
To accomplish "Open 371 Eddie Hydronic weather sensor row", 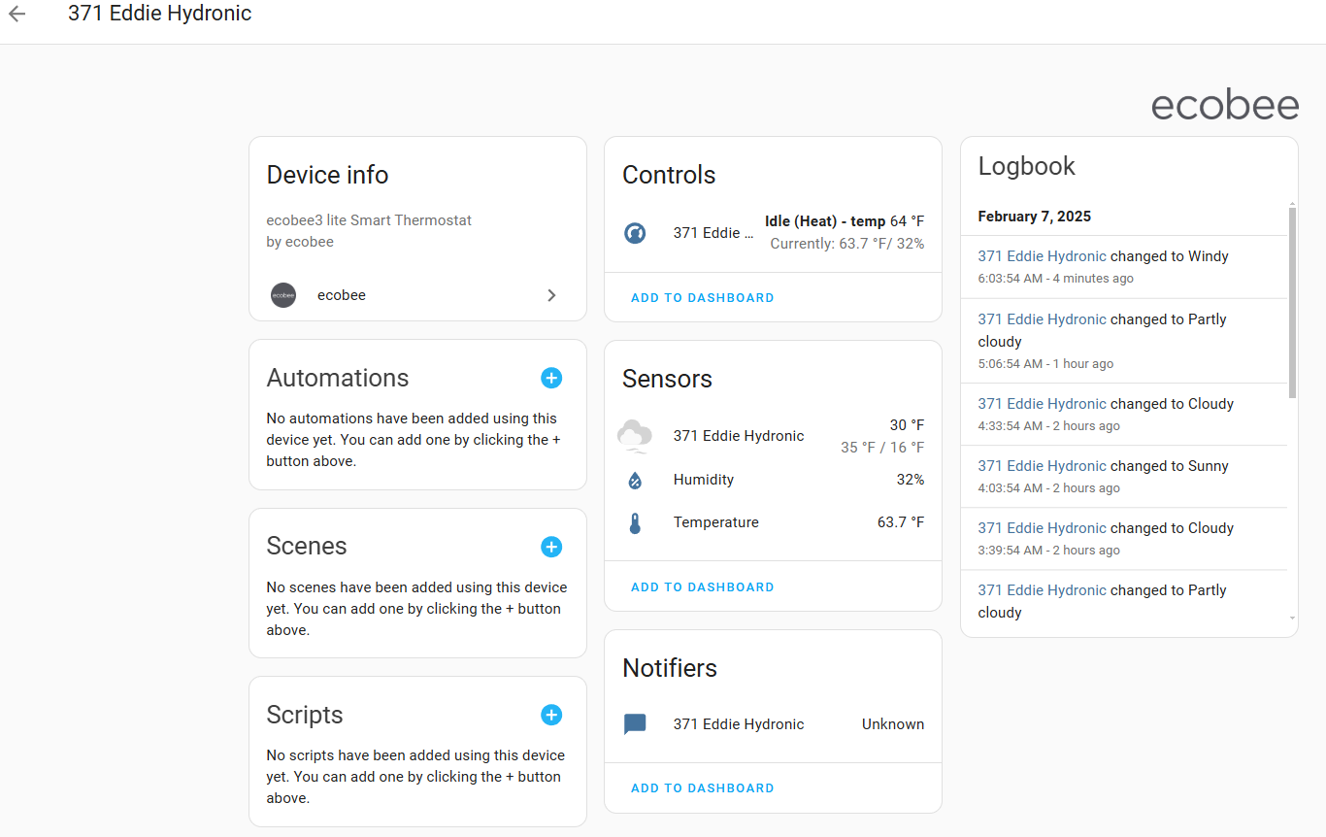I will tap(773, 436).
